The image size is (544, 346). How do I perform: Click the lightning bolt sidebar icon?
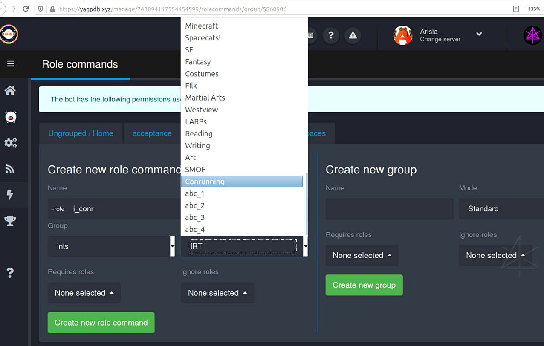tap(10, 195)
